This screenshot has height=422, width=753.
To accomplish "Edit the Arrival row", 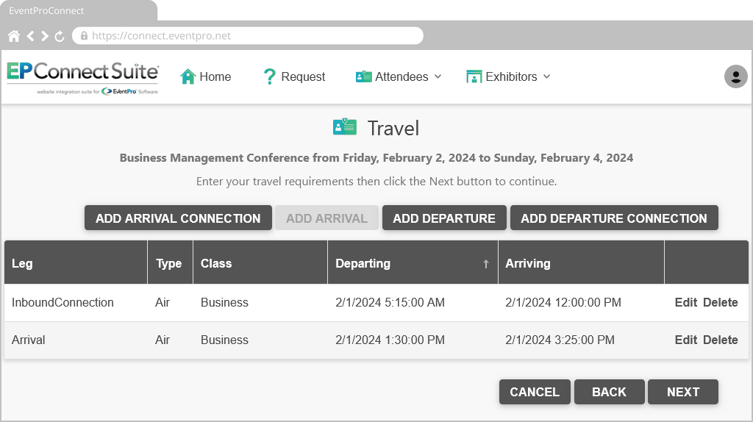I will [x=686, y=340].
